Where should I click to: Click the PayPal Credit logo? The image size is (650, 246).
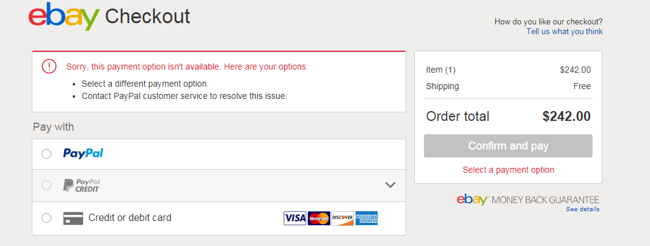pyautogui.click(x=81, y=186)
